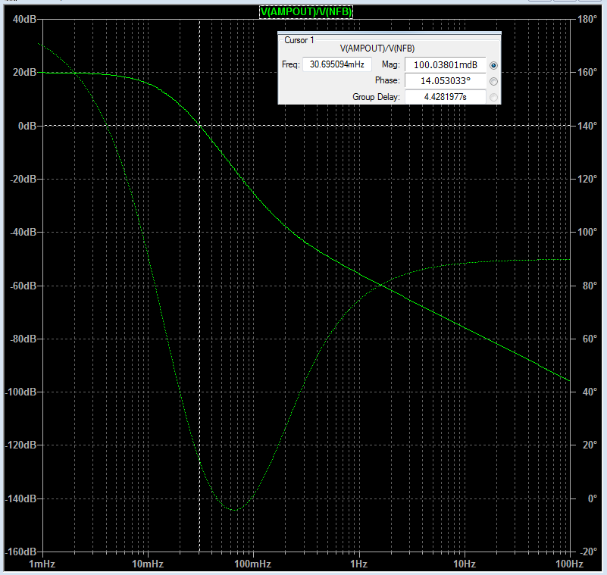Click the cursor crosshair at the 0dB crossing
Viewport: 607px width, 575px height.
(200, 126)
